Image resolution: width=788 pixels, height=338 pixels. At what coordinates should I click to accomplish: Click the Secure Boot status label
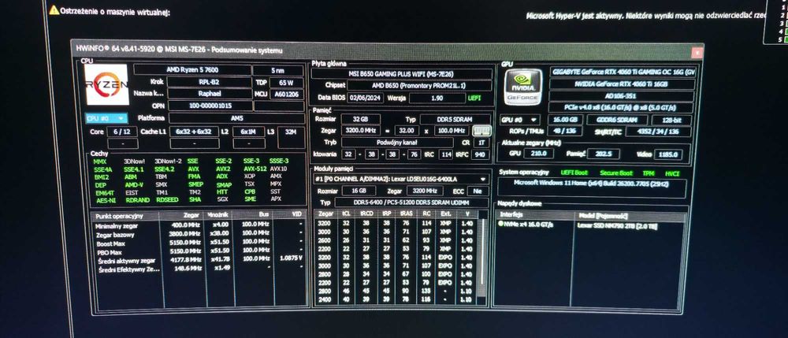tap(615, 173)
